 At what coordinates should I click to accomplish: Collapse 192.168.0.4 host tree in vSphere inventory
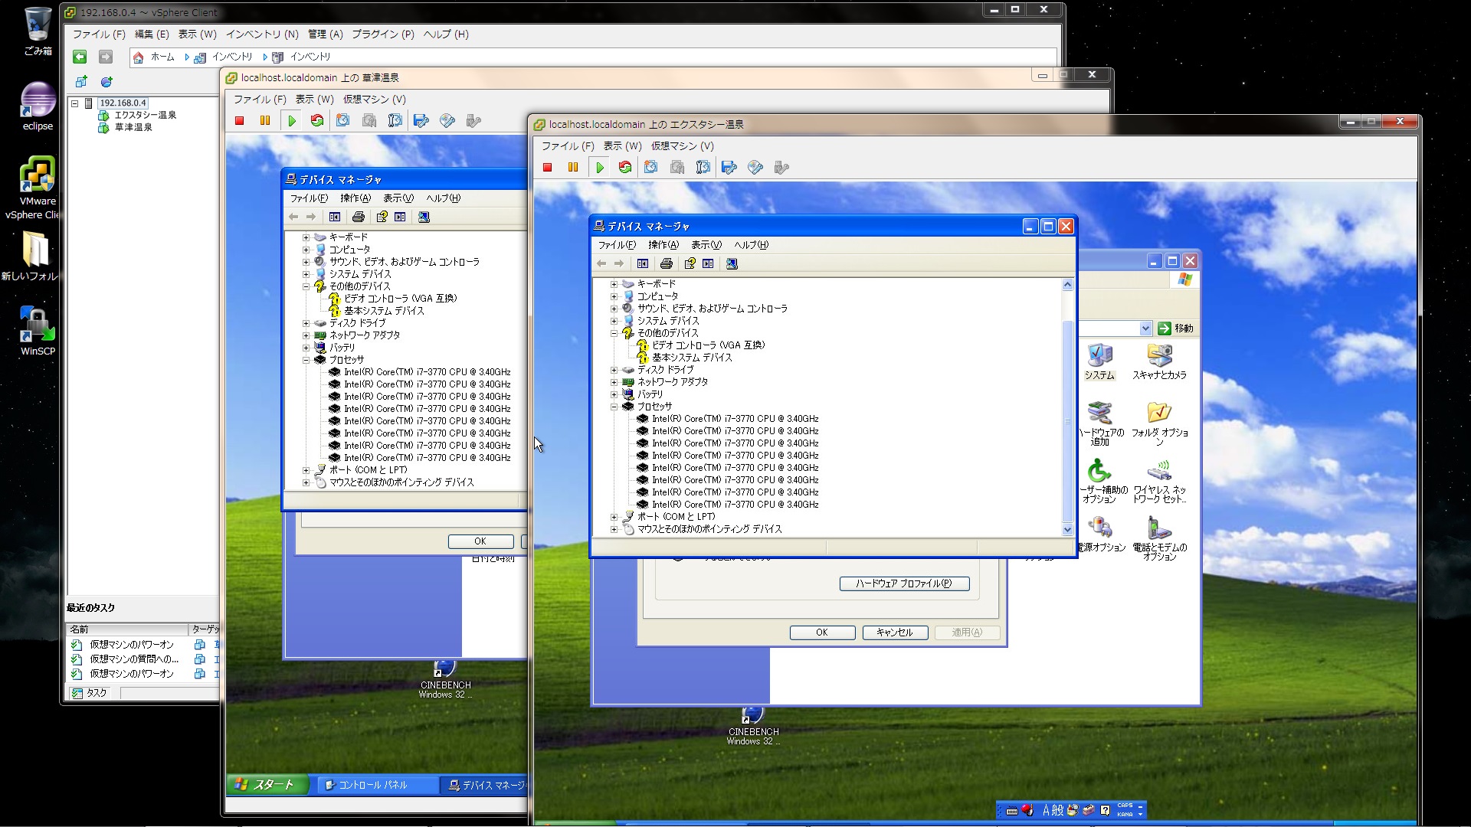[x=75, y=103]
